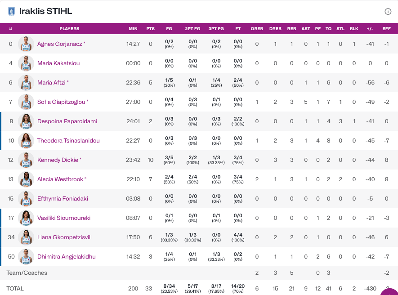
Task: Click the REB column header
Action: (x=291, y=29)
